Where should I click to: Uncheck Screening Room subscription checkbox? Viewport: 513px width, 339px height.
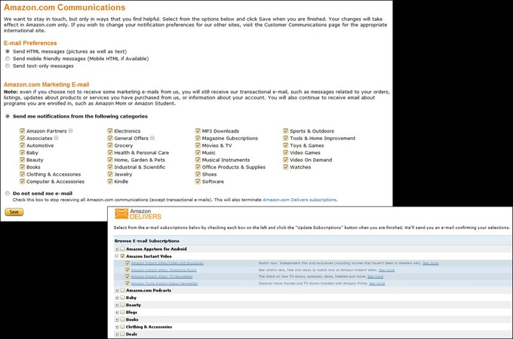[x=127, y=270]
